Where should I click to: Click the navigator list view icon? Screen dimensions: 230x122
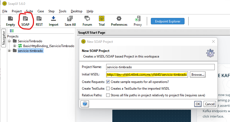(12, 31)
